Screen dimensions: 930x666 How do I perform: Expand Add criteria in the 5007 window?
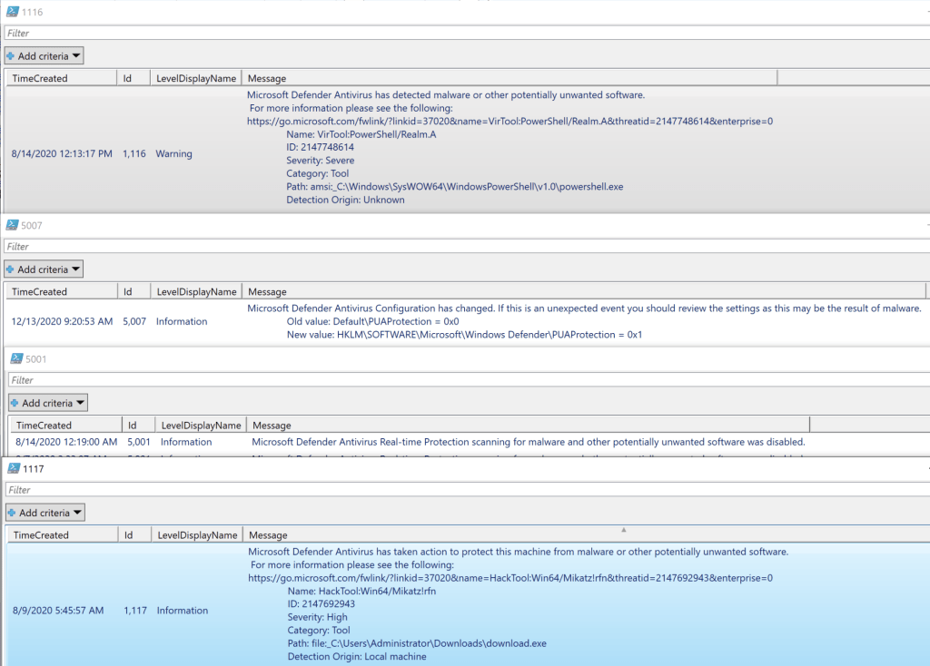43,269
